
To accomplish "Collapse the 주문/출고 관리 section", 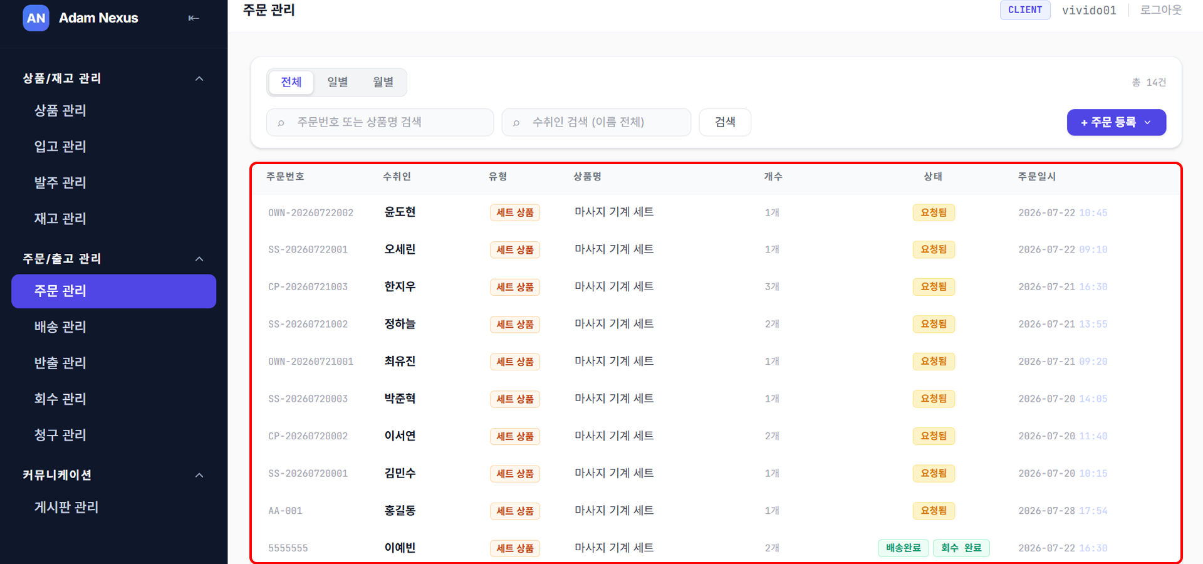I will tap(199, 259).
